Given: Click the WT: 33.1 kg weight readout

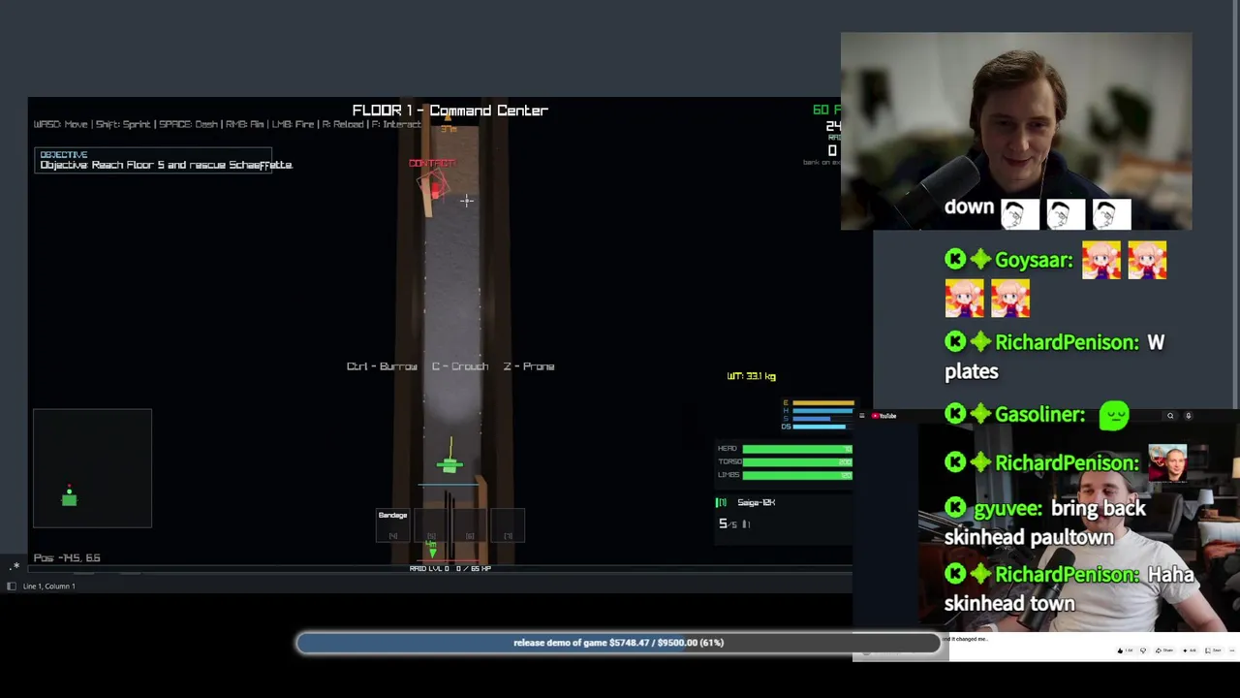Looking at the screenshot, I should tap(751, 376).
